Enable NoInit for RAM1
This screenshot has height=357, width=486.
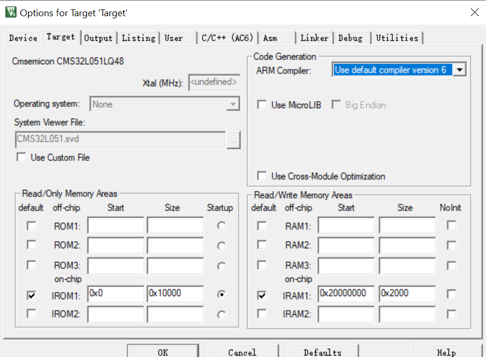click(452, 225)
